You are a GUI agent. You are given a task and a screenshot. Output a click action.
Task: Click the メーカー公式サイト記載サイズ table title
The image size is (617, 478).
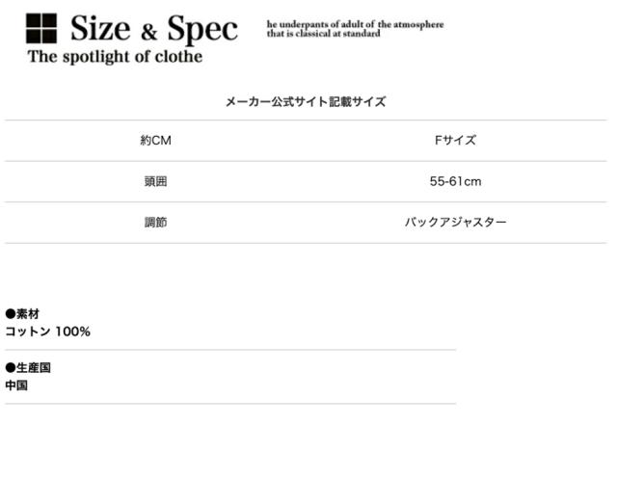coord(306,101)
